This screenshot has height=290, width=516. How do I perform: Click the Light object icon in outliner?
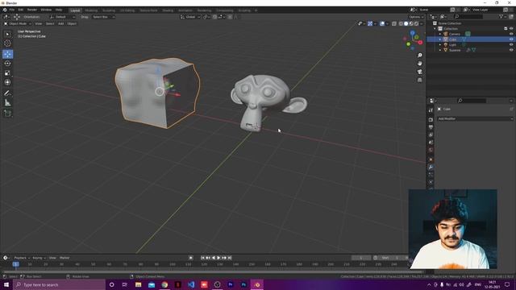[x=446, y=44]
